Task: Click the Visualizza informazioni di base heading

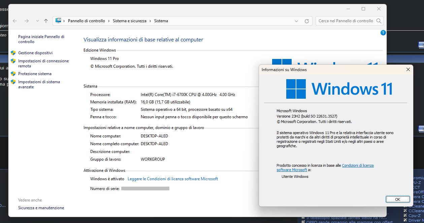Action: coord(143,40)
